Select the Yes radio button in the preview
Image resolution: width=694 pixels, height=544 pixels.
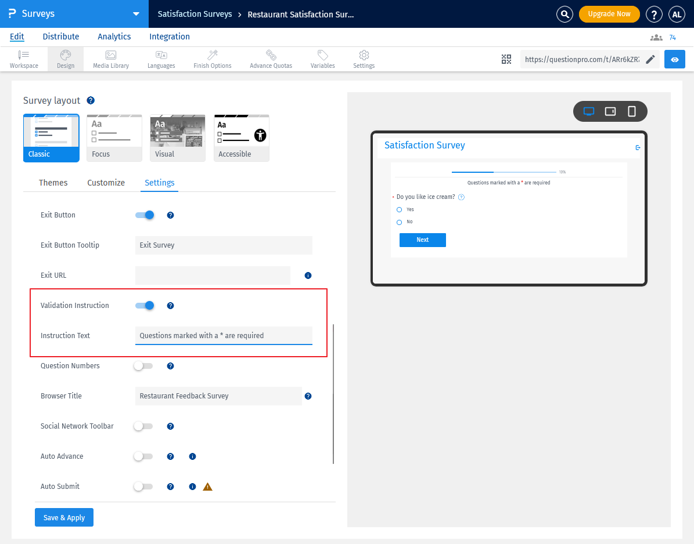click(x=399, y=209)
